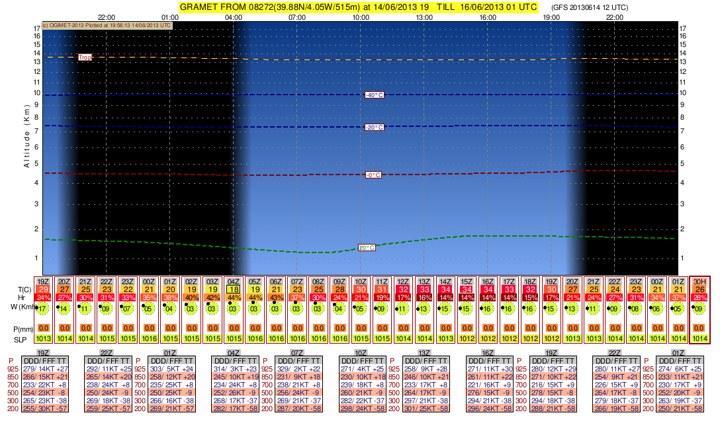
Task: Click the red Trop tropopause label
Action: 85,58
